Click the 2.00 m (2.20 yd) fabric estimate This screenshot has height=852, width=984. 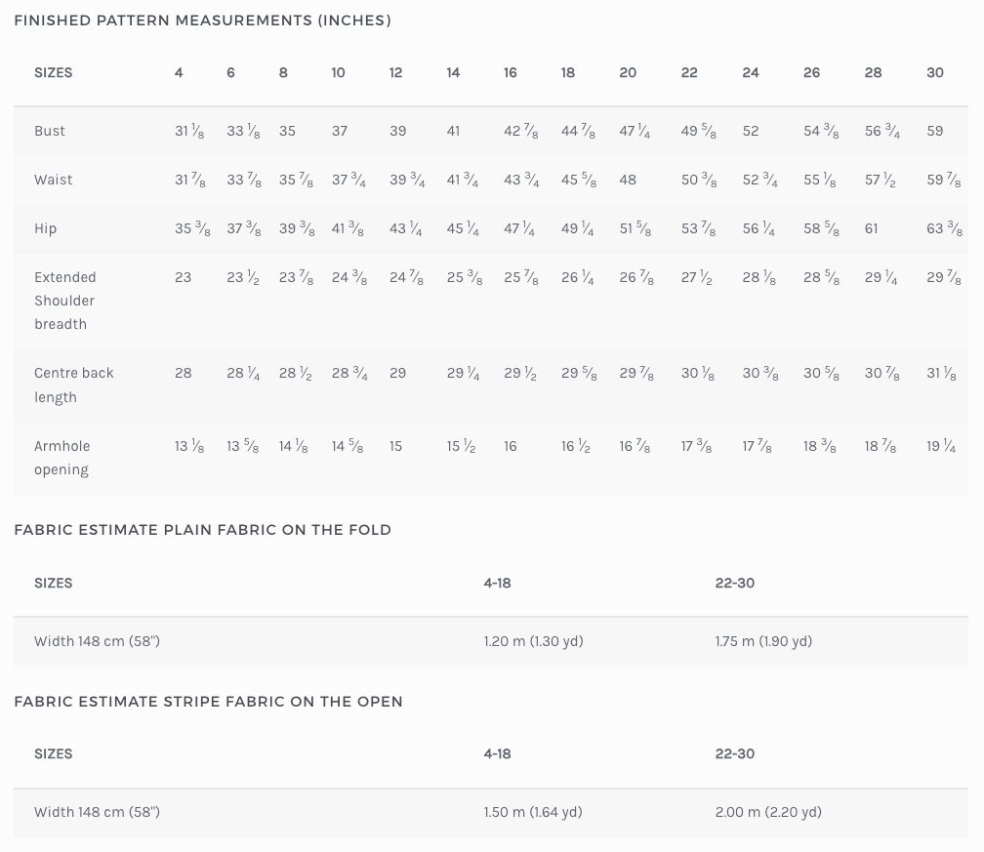click(x=768, y=812)
